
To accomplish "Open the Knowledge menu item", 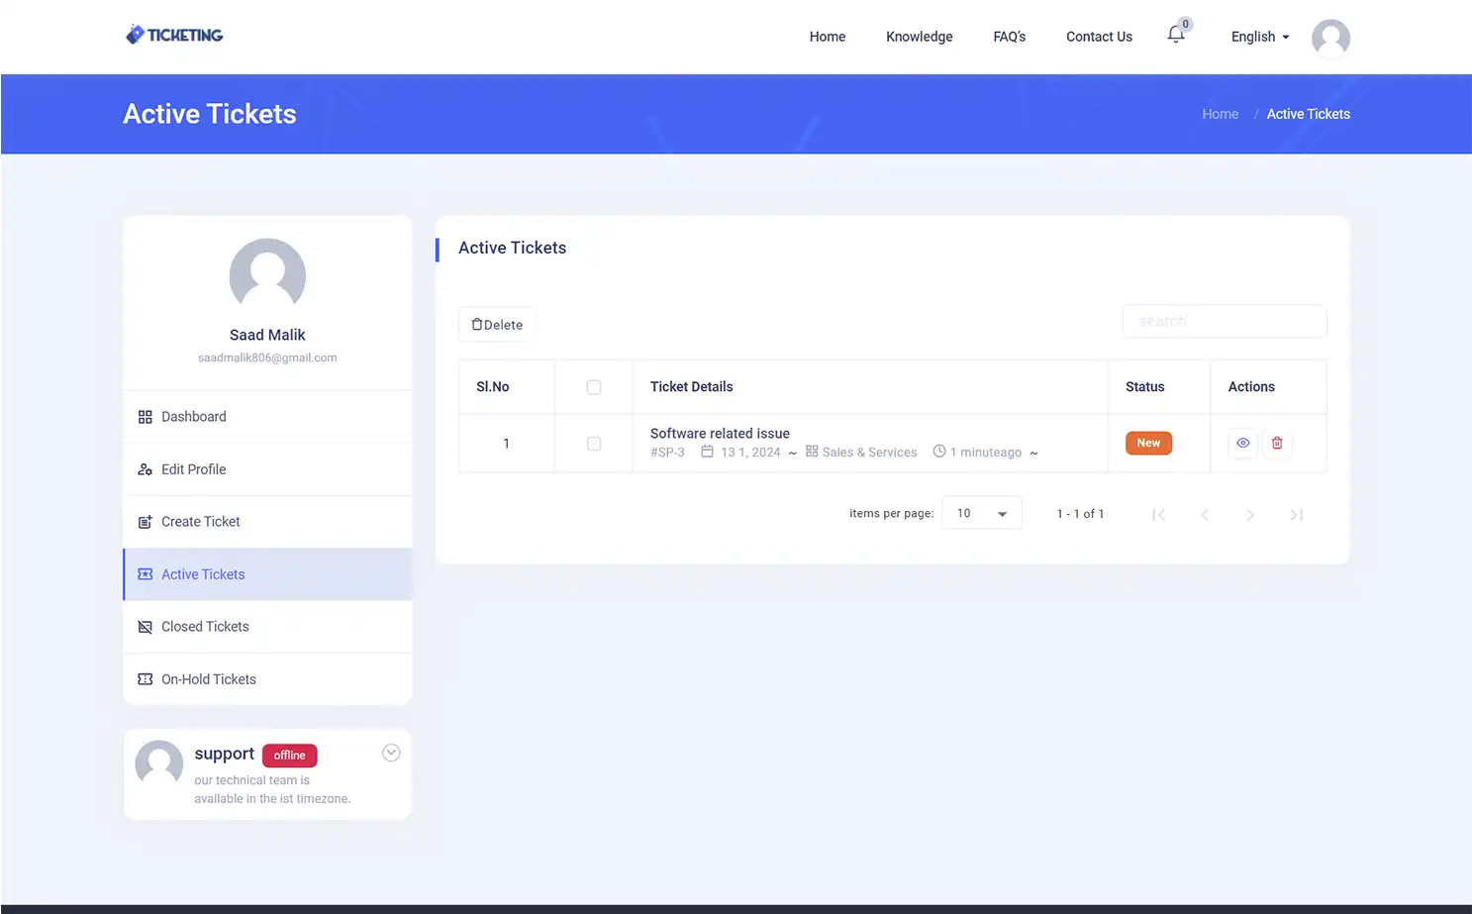I will coord(919,37).
